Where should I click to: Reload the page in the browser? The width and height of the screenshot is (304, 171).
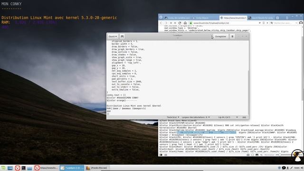coord(180,23)
